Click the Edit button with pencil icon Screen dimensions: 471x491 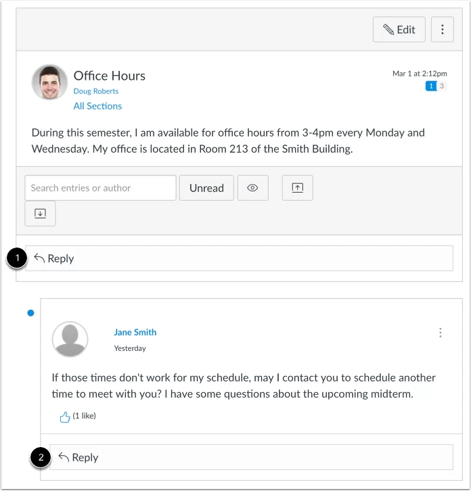[399, 30]
